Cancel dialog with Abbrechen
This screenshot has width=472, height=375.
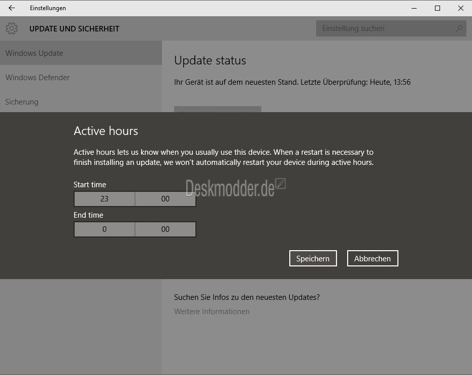(373, 258)
